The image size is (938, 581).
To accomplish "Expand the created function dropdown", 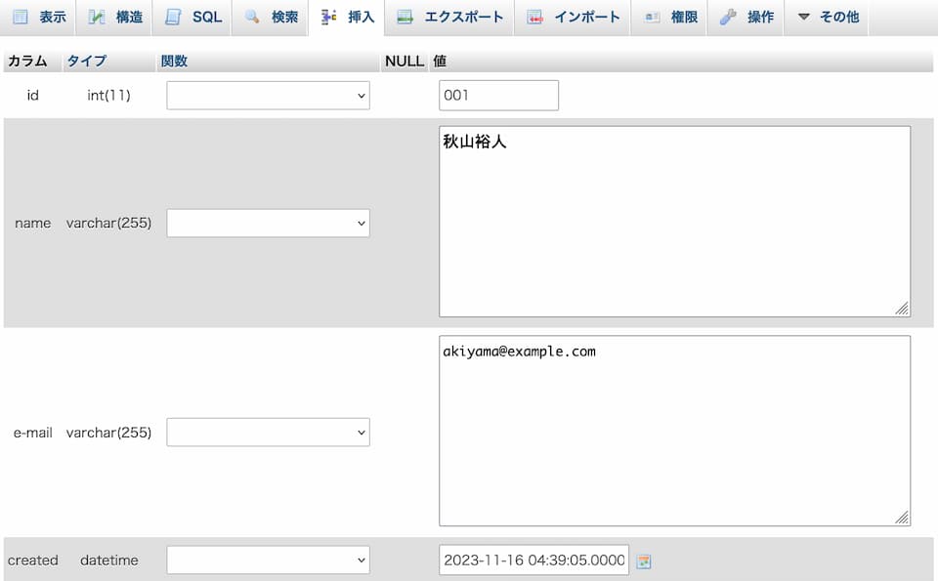I will pyautogui.click(x=268, y=560).
